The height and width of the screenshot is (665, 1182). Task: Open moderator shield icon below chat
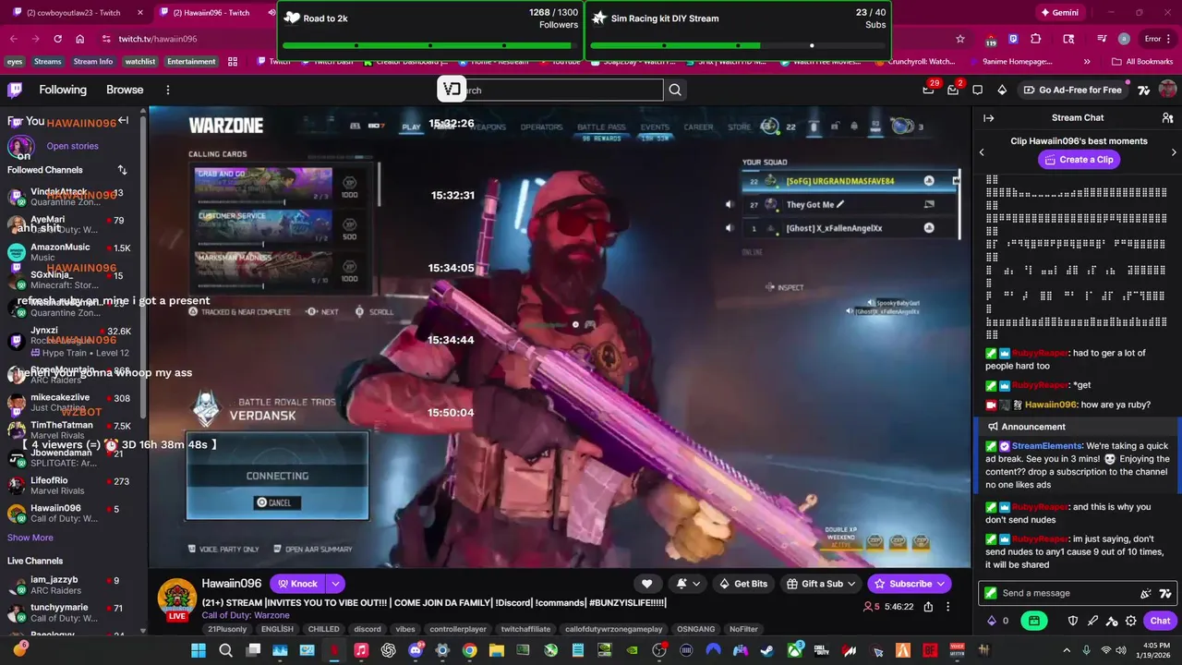click(x=1073, y=621)
